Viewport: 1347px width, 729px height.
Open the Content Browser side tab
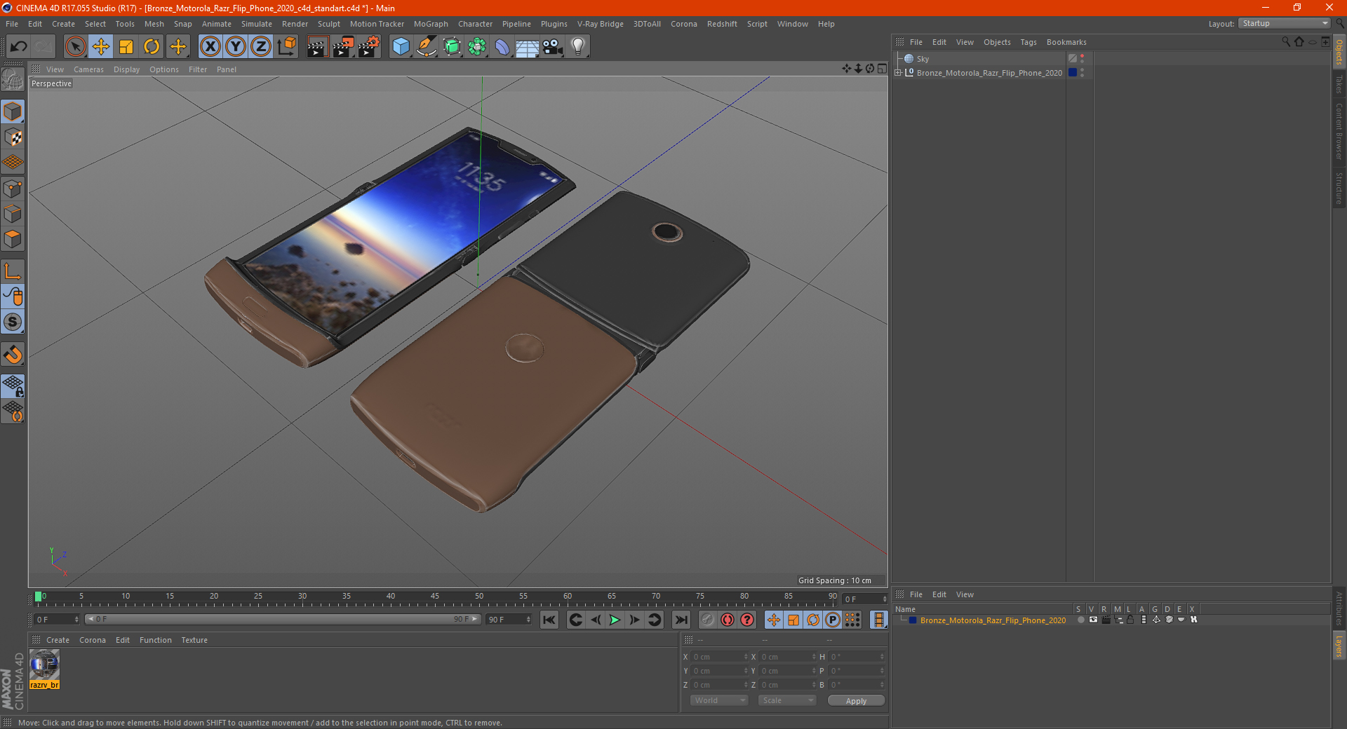[1339, 131]
